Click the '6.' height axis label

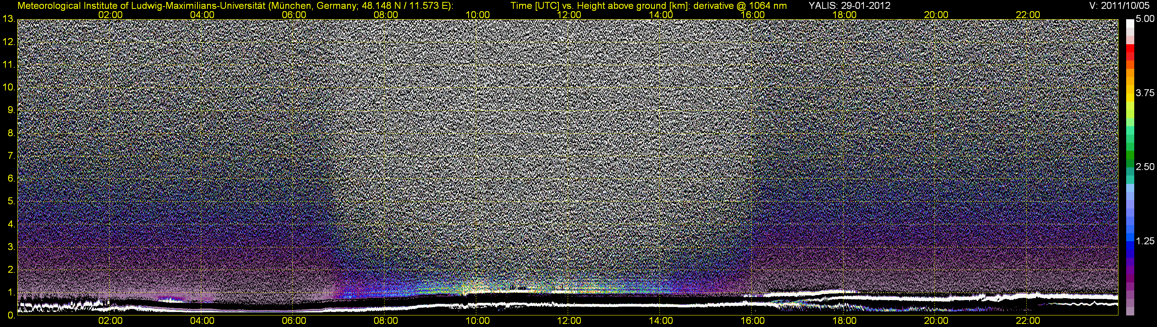tap(11, 178)
